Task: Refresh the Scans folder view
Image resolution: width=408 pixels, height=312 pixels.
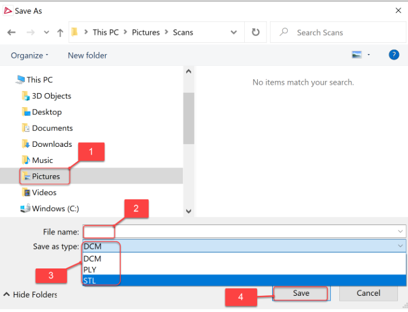Action: click(255, 32)
